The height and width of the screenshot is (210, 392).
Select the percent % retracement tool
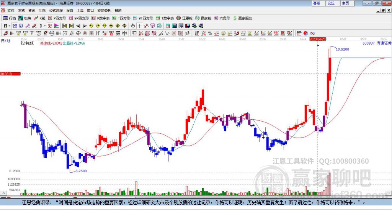pos(210,33)
